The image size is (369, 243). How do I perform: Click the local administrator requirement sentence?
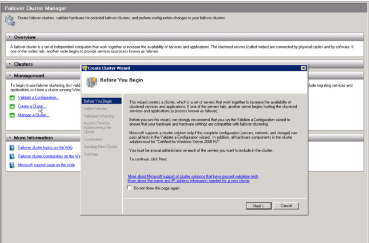tap(201, 150)
